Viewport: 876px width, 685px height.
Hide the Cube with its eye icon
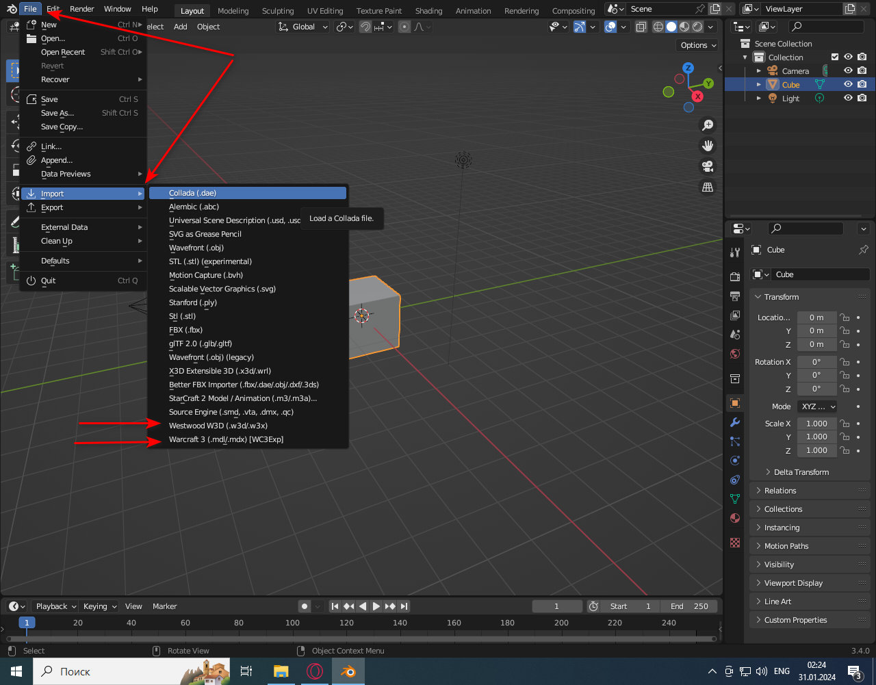(848, 84)
